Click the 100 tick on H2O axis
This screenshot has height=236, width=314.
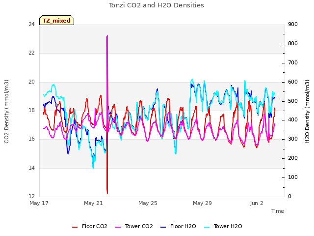point(293,177)
